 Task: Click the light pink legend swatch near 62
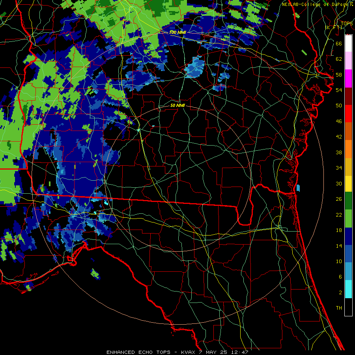348,61
